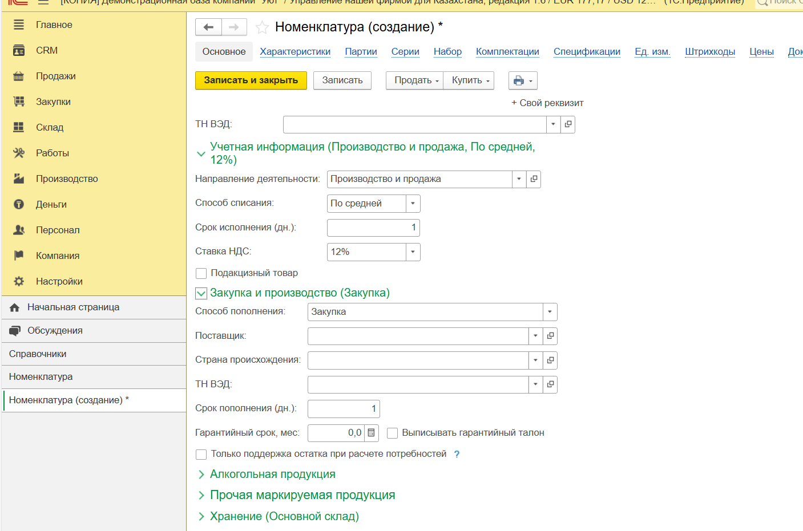803x531 pixels.
Task: Add form to favorites with star icon
Action: coord(262,27)
